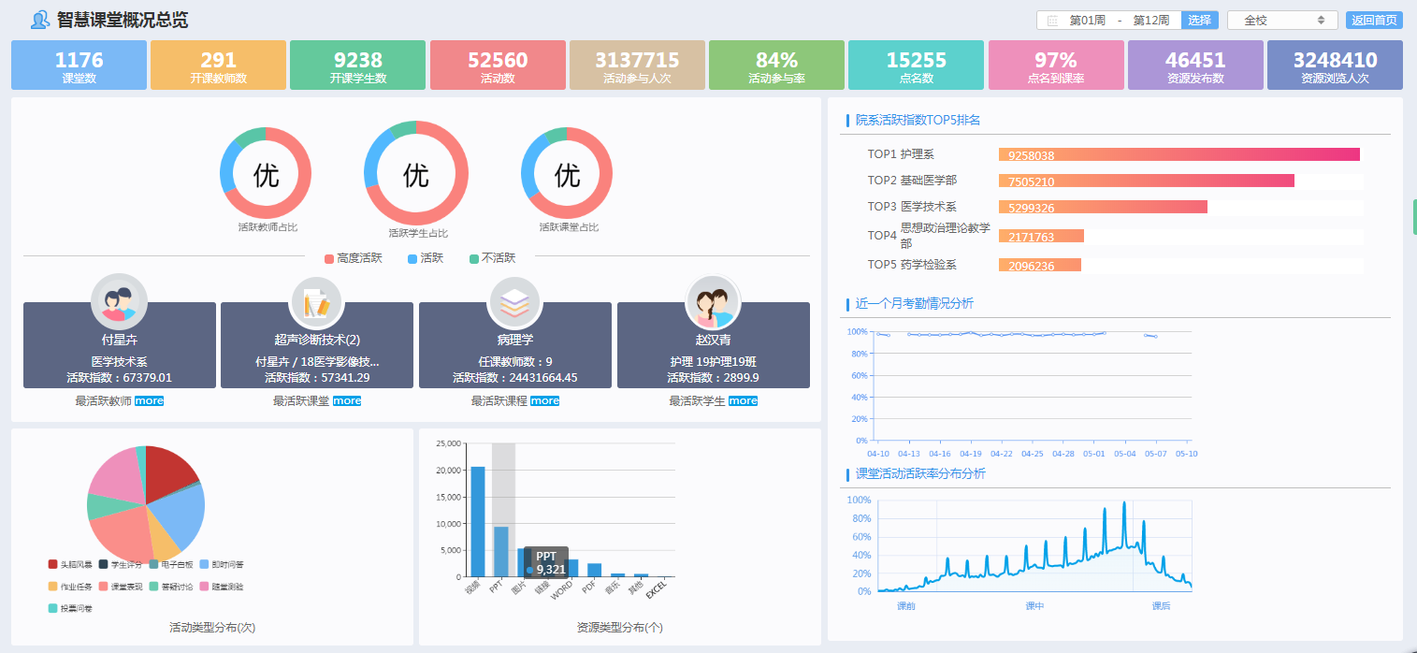Click the 赵汉青 most active student avatar
Screen dimensions: 1417x653
click(713, 301)
